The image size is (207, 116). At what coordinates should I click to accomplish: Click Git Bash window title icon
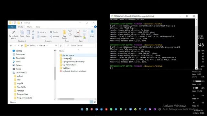point(112,16)
